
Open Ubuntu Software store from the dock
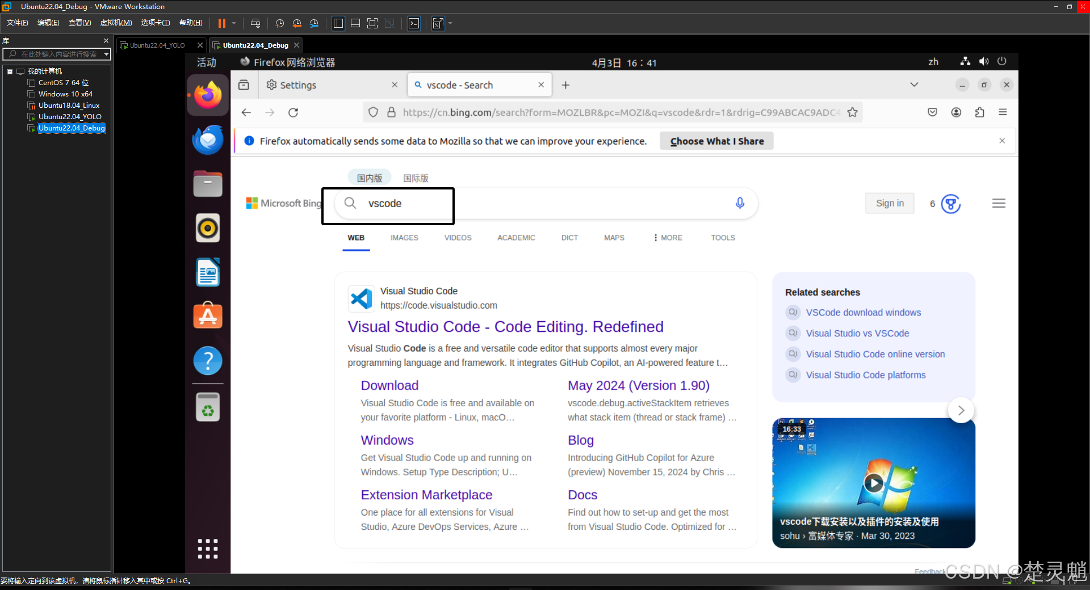[208, 315]
